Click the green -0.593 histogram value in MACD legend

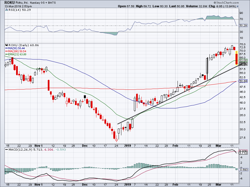click(61, 149)
